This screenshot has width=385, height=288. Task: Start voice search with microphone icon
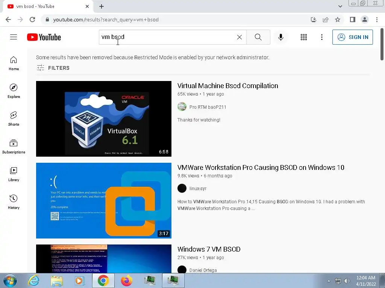click(280, 37)
